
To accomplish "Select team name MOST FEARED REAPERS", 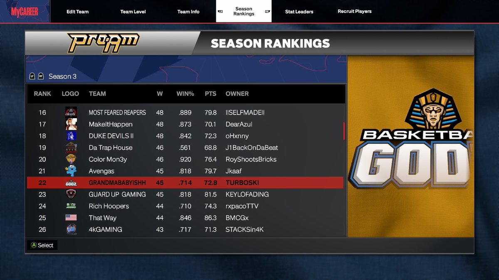I will pyautogui.click(x=117, y=112).
